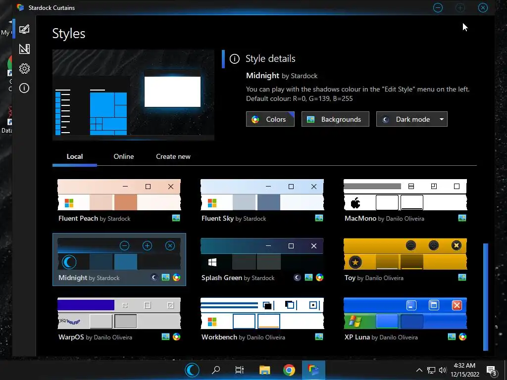
Task: Click background icon on Fluent Sky card
Action: (x=319, y=218)
